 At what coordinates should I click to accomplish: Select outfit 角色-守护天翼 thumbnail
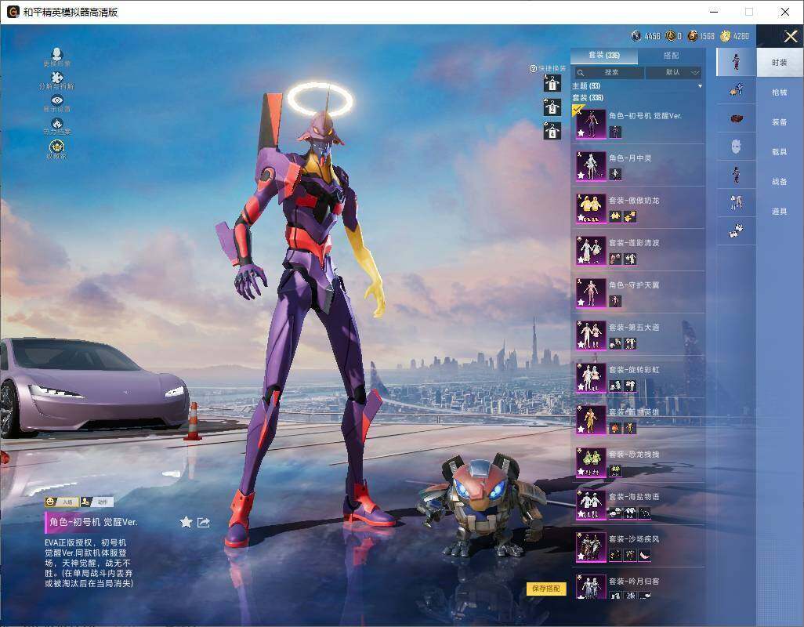point(591,293)
